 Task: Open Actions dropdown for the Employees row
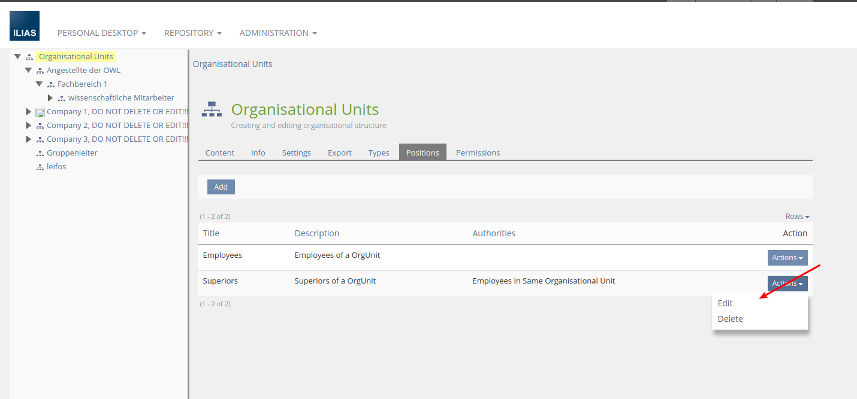pyautogui.click(x=787, y=258)
